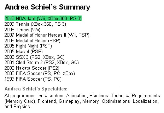
Task: Click the 2005 Marvel (PSP) entry
Action: coord(23,51)
